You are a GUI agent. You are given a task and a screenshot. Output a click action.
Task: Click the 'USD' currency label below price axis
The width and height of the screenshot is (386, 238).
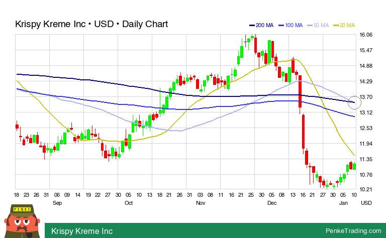coord(366,203)
